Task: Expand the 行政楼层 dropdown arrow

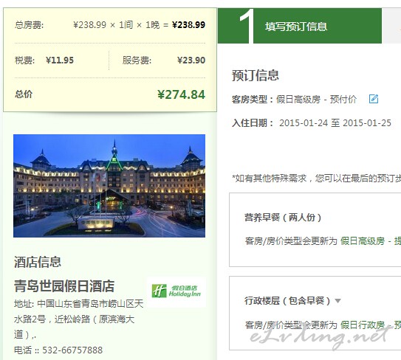Action: (337, 301)
